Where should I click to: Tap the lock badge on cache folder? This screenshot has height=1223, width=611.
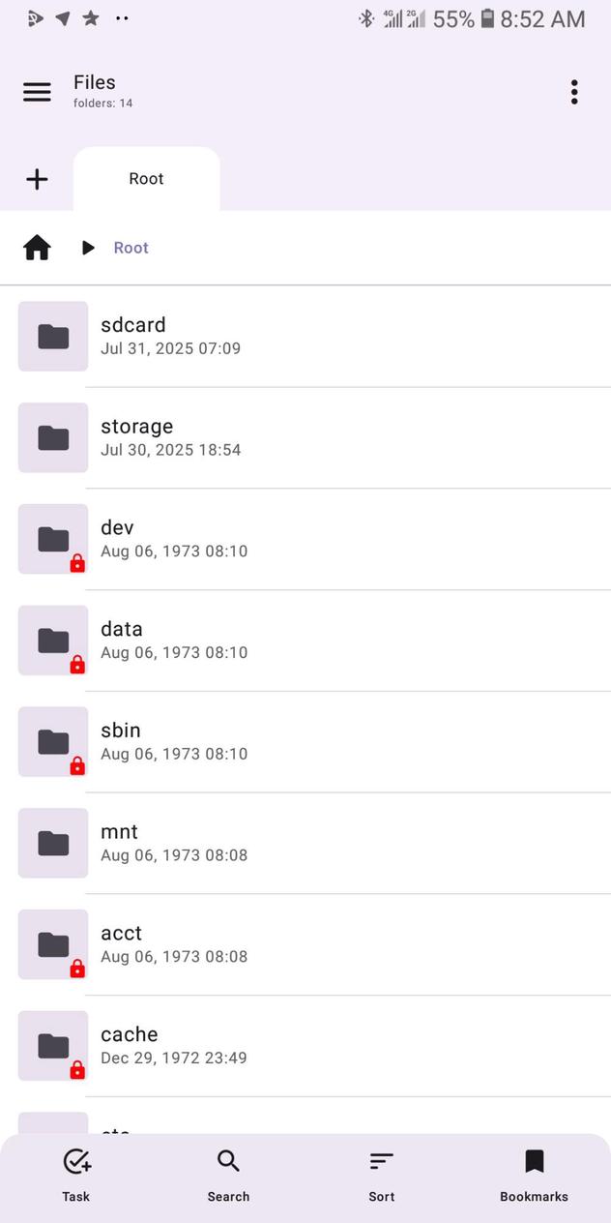click(77, 1070)
